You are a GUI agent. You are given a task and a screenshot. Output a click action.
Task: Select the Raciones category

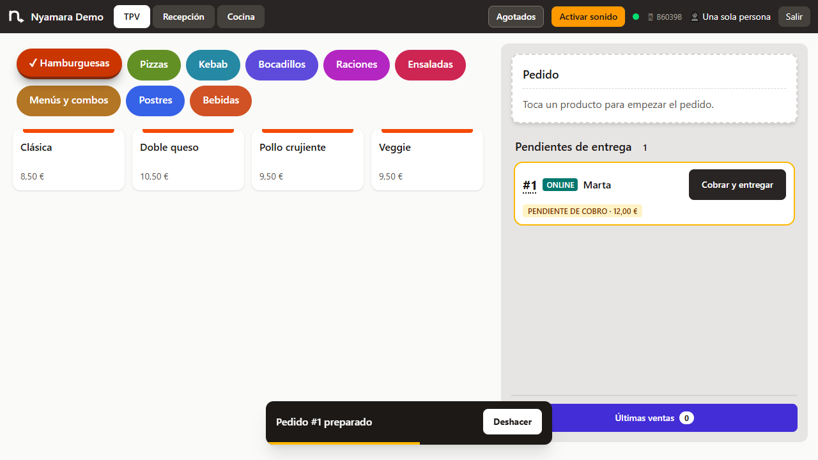357,65
